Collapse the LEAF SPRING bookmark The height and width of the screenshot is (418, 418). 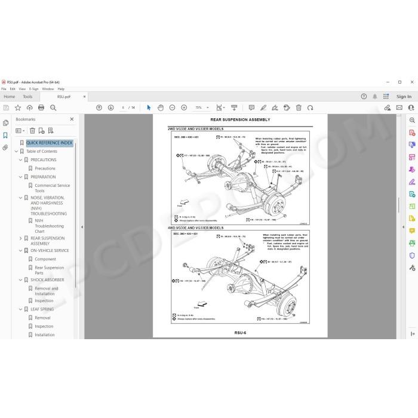pos(20,309)
